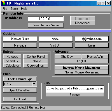
Task: Open the Tools menu
Action: [x=14, y=9]
